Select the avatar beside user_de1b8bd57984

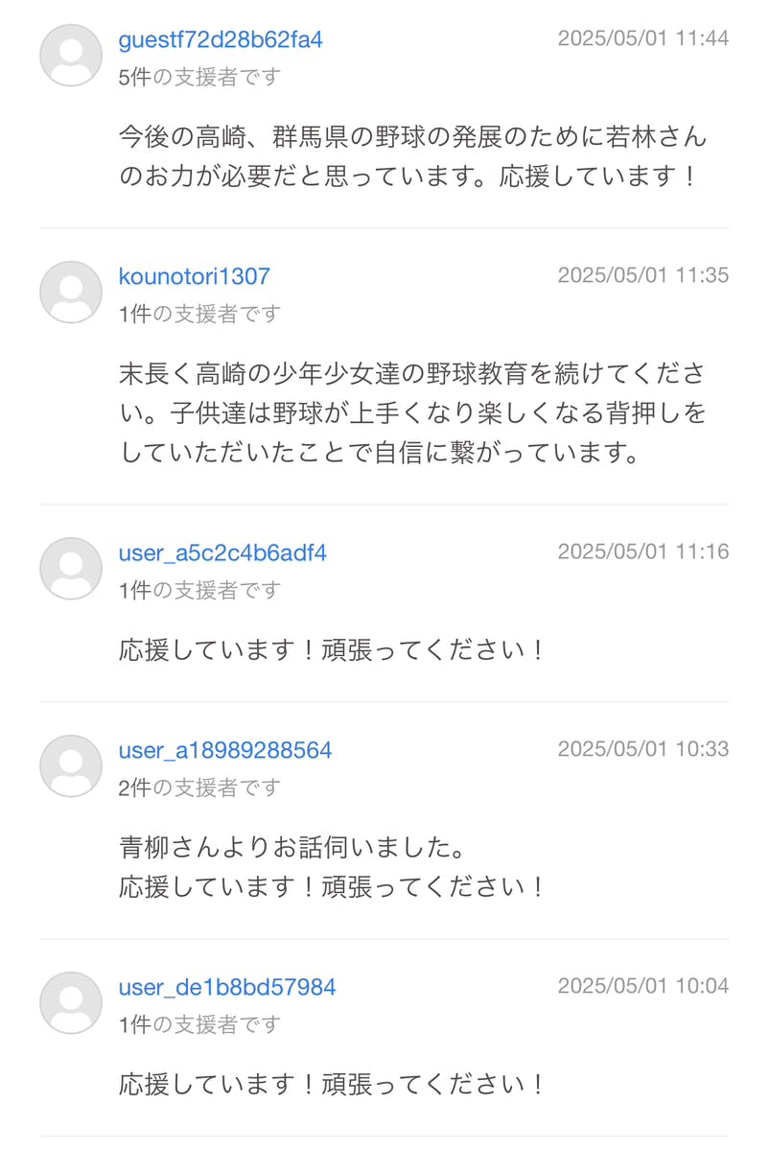point(71,1003)
